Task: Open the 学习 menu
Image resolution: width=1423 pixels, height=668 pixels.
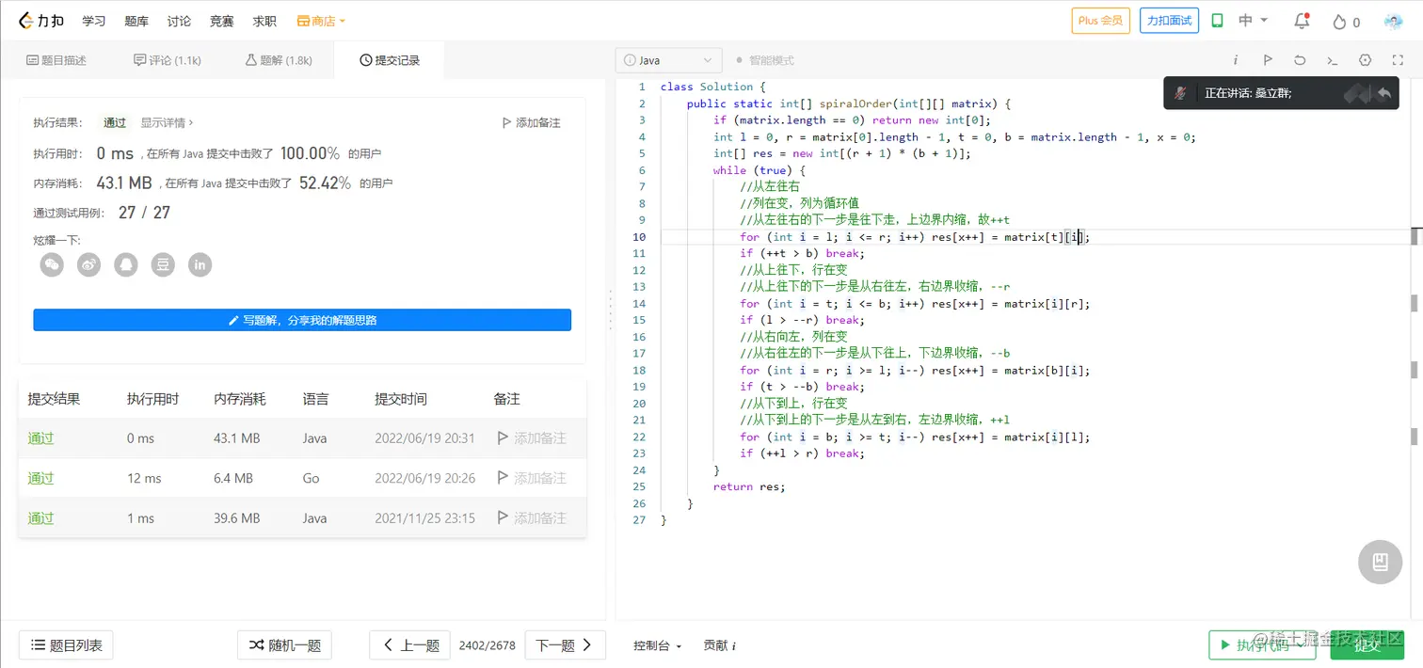Action: 94,21
